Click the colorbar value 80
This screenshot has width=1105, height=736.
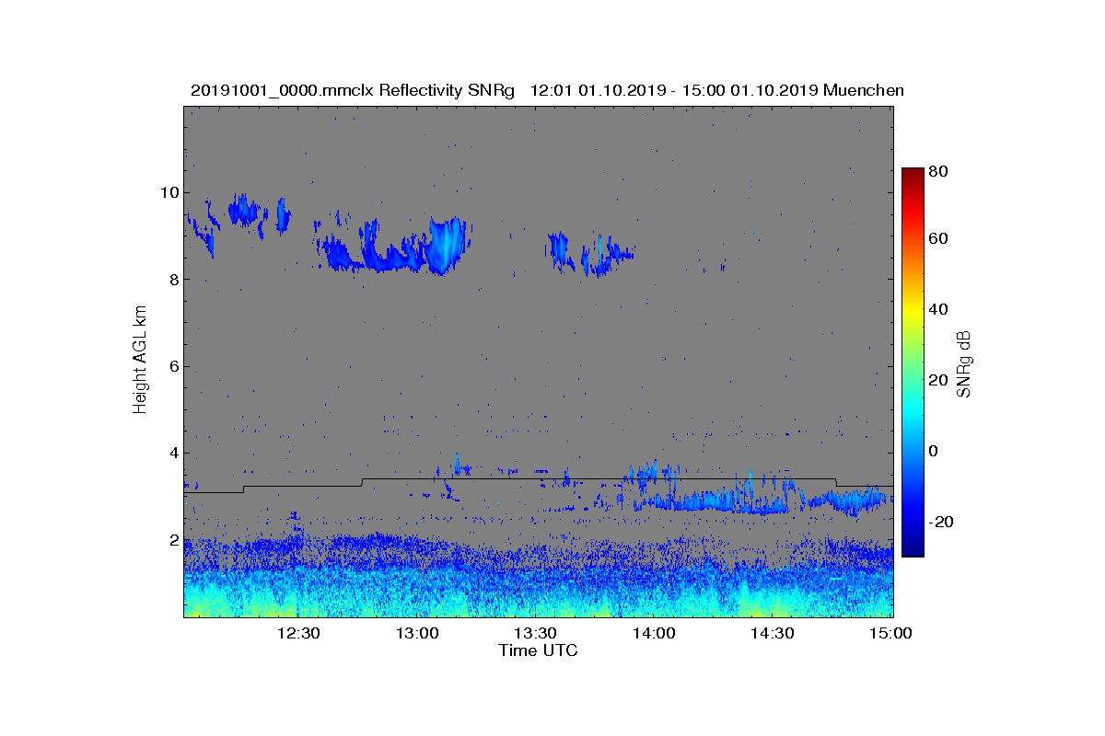point(939,171)
